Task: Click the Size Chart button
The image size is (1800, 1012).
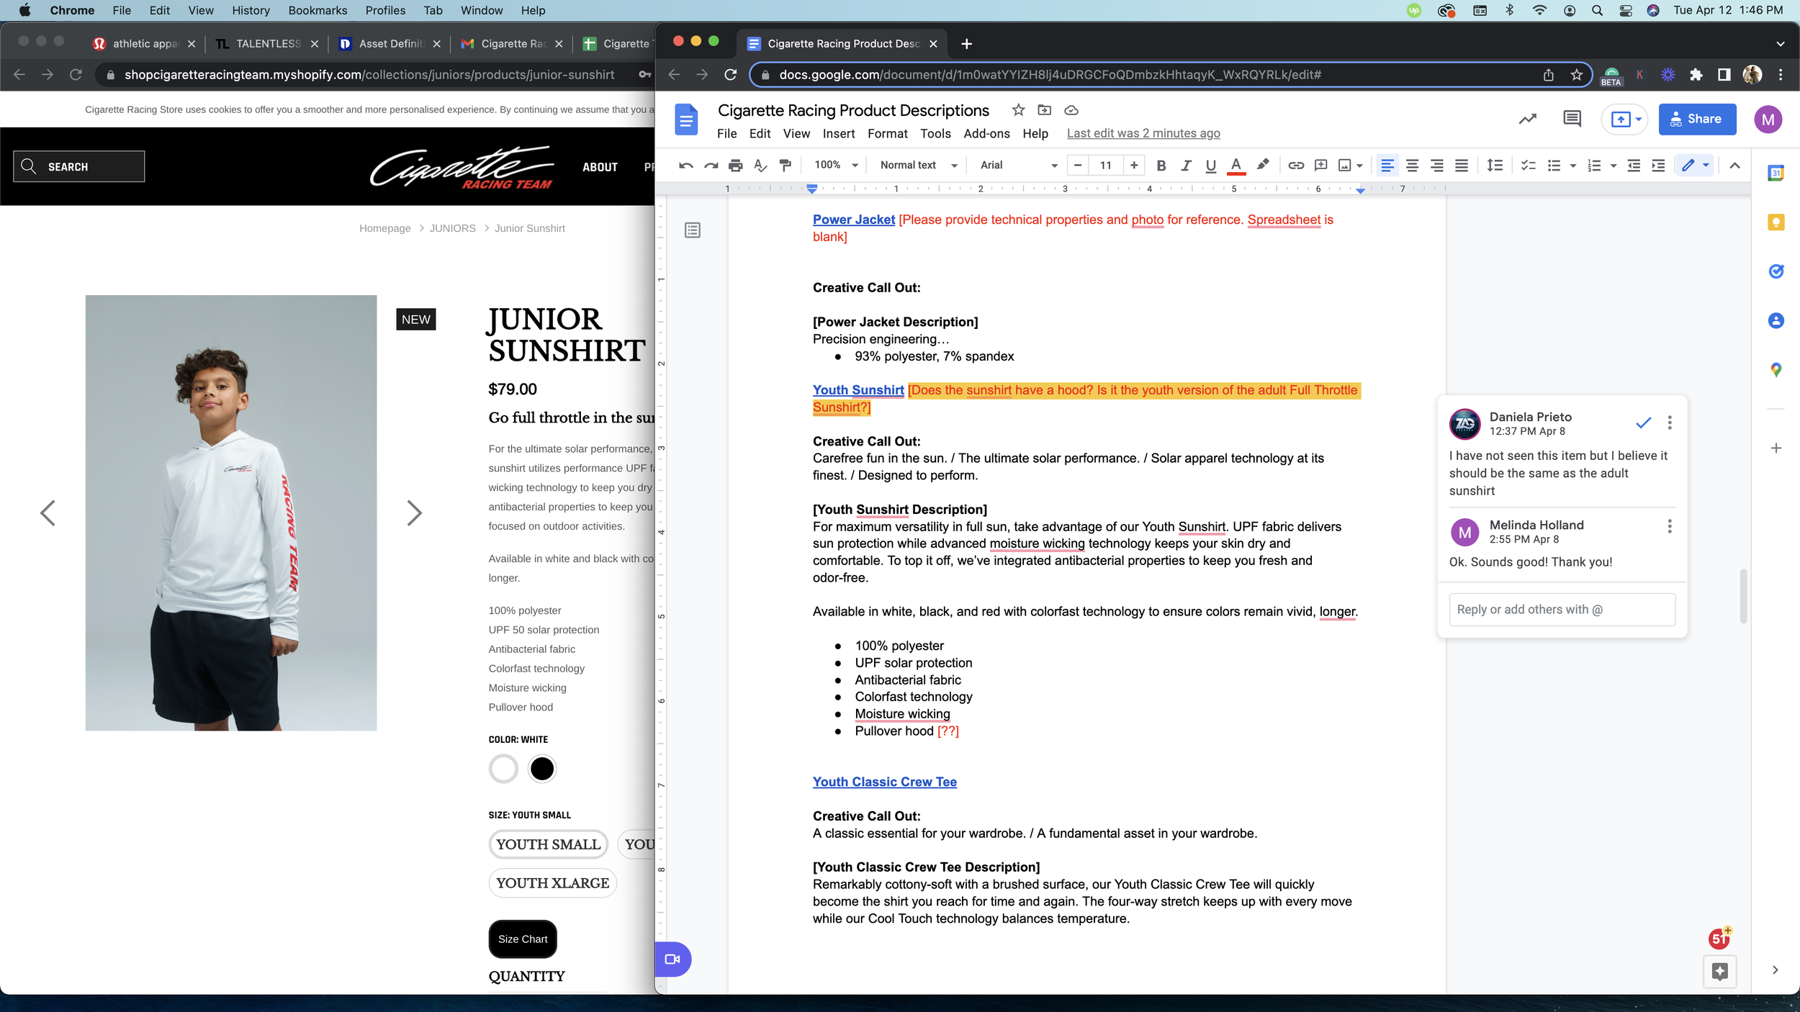Action: coord(523,939)
